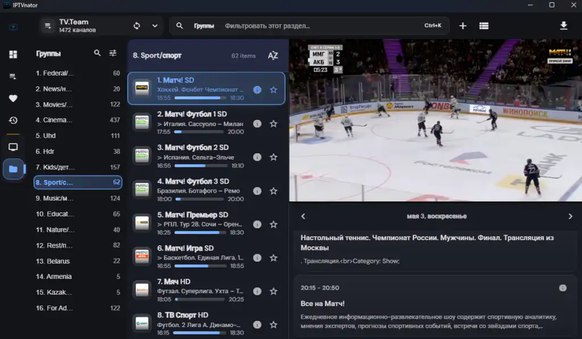Screen dimensions: 582x339
Task: Play the Матч! Игра SD channel
Action: point(206,257)
